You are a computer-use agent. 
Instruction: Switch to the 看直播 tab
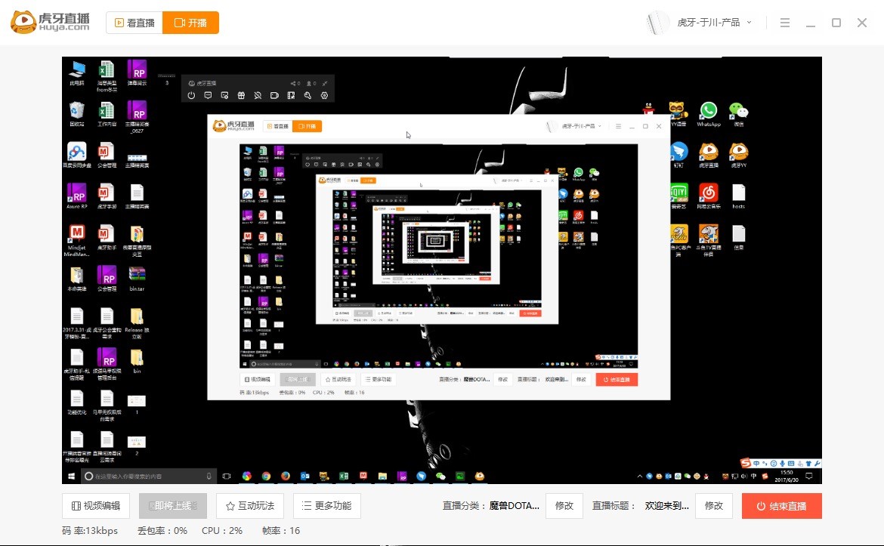click(134, 23)
